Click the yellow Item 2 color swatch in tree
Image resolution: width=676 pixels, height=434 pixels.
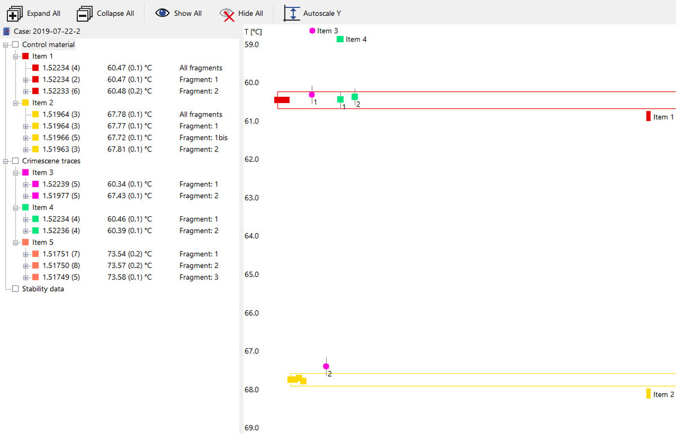[x=25, y=103]
